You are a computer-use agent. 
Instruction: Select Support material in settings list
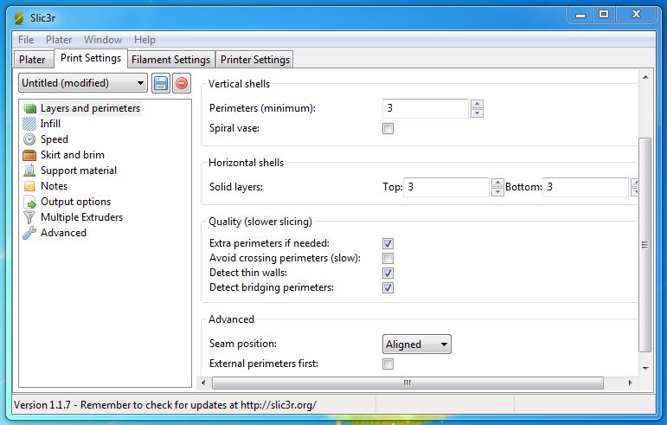pyautogui.click(x=78, y=171)
